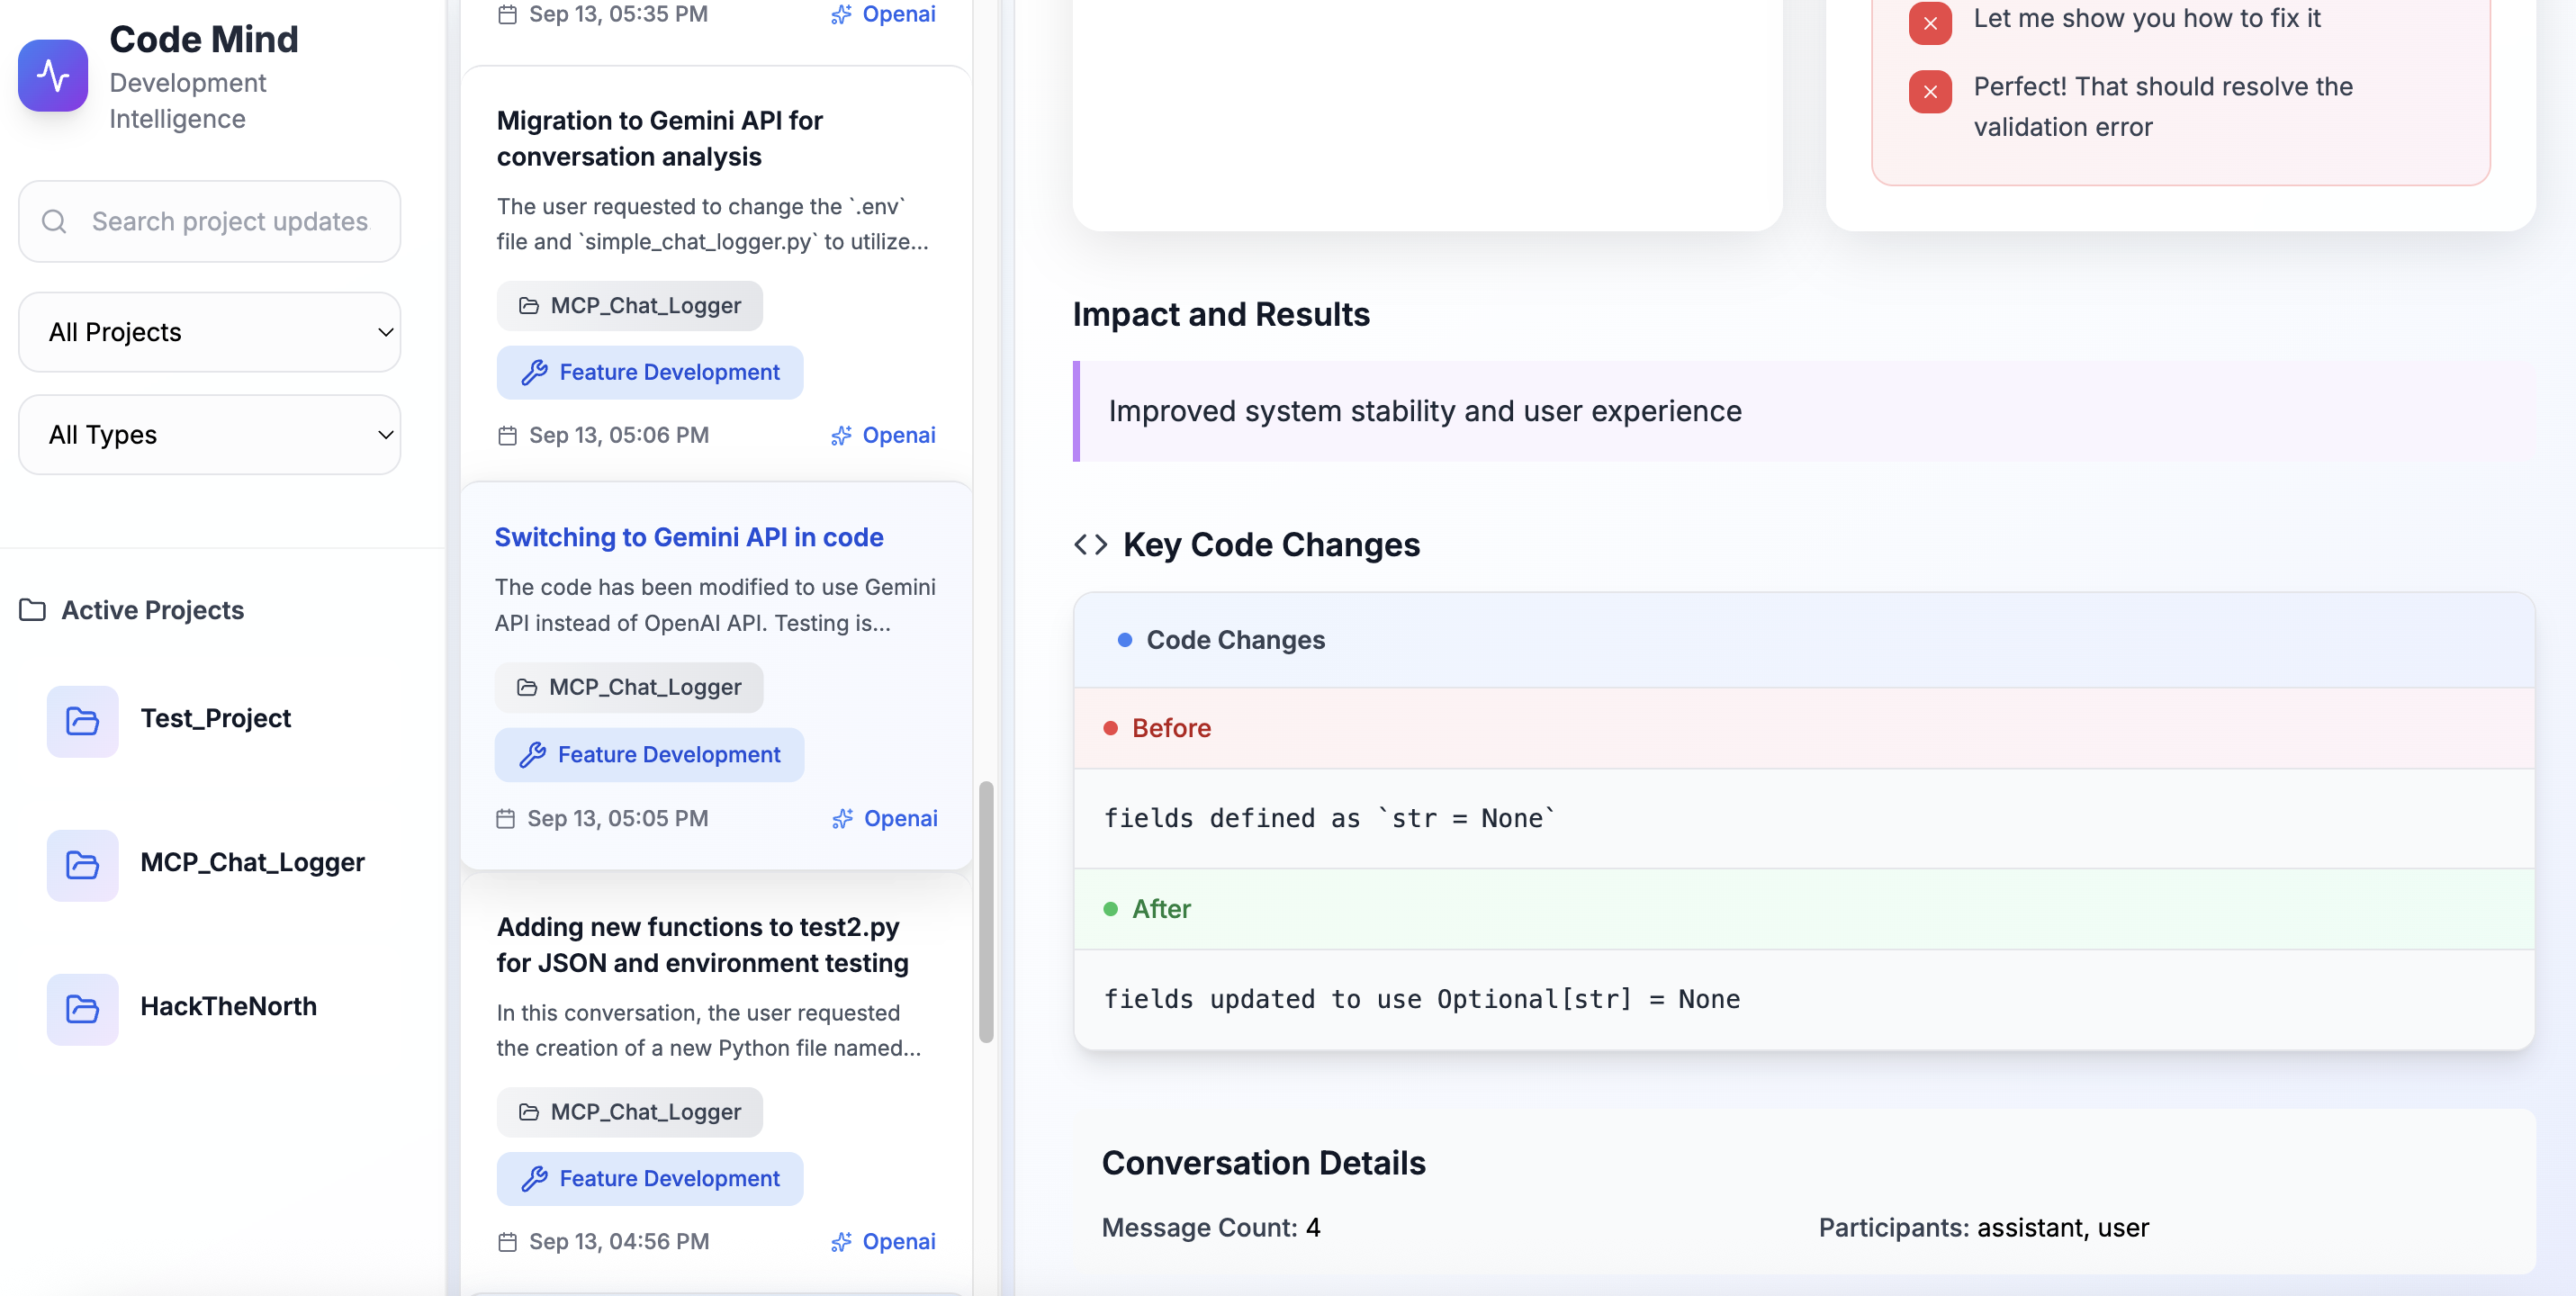Image resolution: width=2576 pixels, height=1296 pixels.
Task: Select HackTheNorth in Active Projects
Action: coord(228,1006)
